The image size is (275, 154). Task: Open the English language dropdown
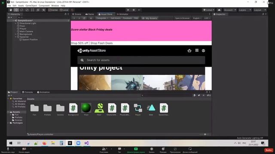tap(197, 18)
